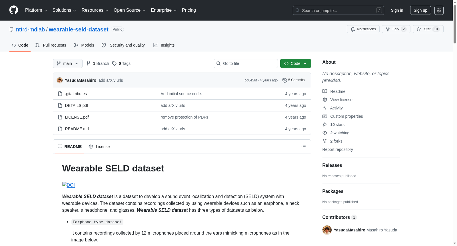Click YasudaMasahiro avatar in commit bar
Screen dimensions: 457x246
(60, 80)
